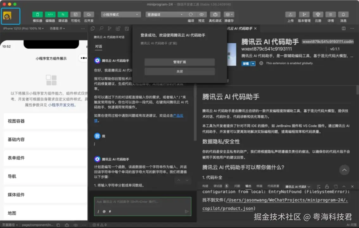Click the 编译 compile refresh icon

pyautogui.click(x=191, y=15)
